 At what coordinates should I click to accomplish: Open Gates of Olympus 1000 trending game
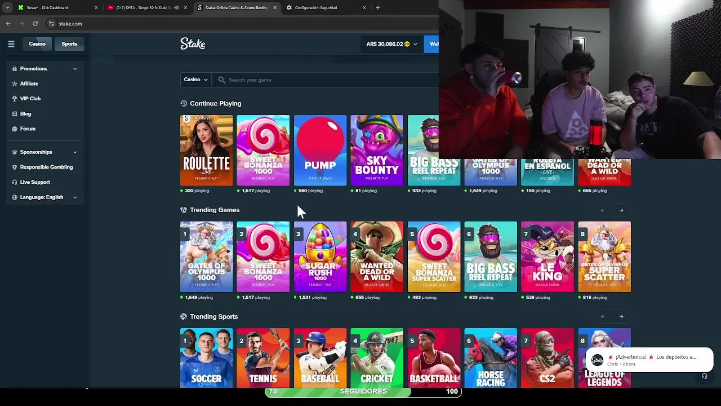point(206,257)
